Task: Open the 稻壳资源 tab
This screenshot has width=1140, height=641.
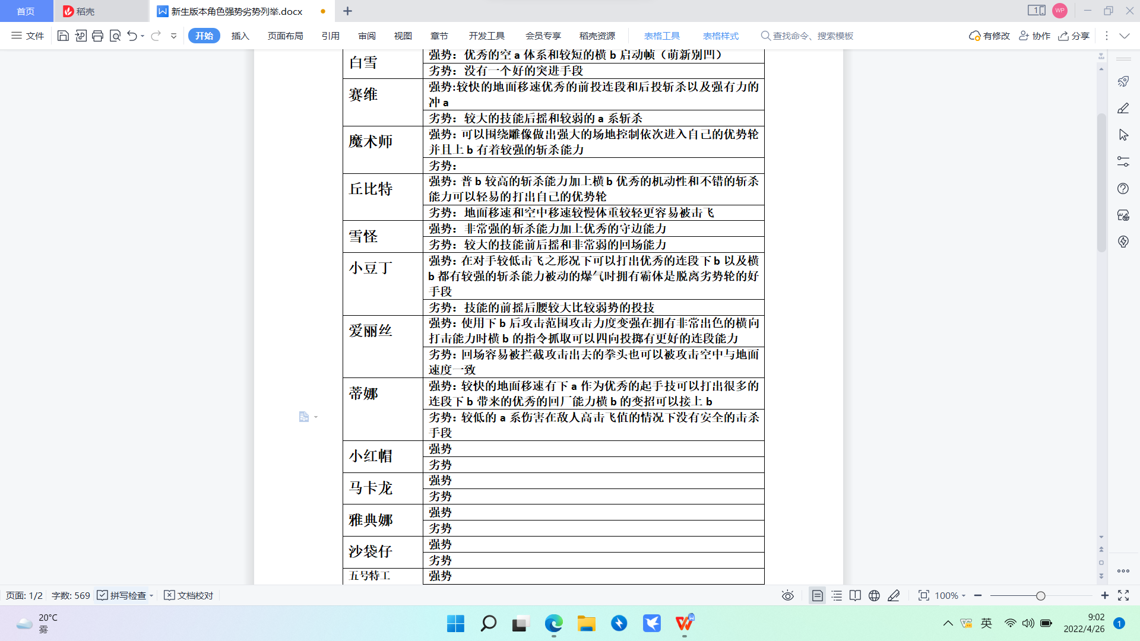Action: point(597,36)
